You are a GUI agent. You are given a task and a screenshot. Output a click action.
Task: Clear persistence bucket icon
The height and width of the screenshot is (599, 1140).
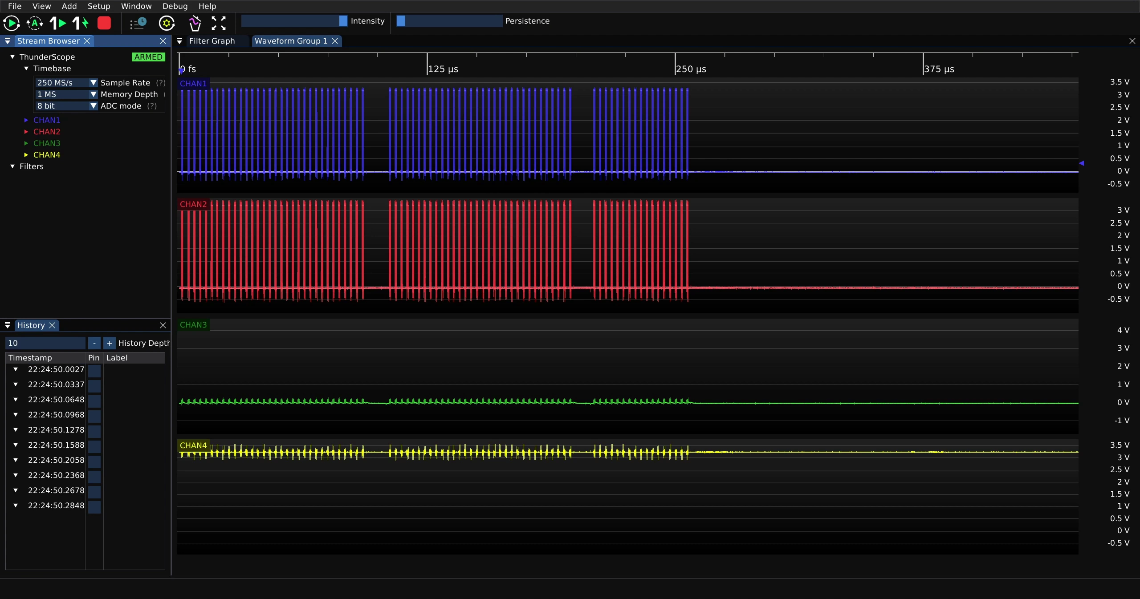195,23
